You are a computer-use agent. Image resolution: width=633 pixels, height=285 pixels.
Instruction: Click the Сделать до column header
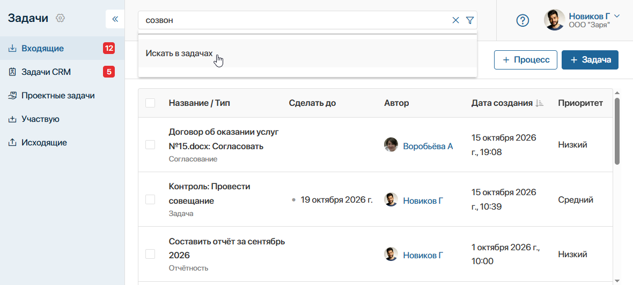click(312, 103)
